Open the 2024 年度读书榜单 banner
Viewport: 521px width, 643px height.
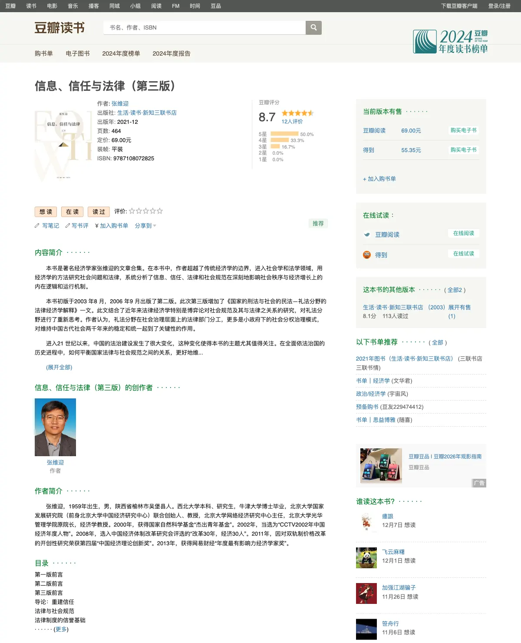(x=450, y=41)
